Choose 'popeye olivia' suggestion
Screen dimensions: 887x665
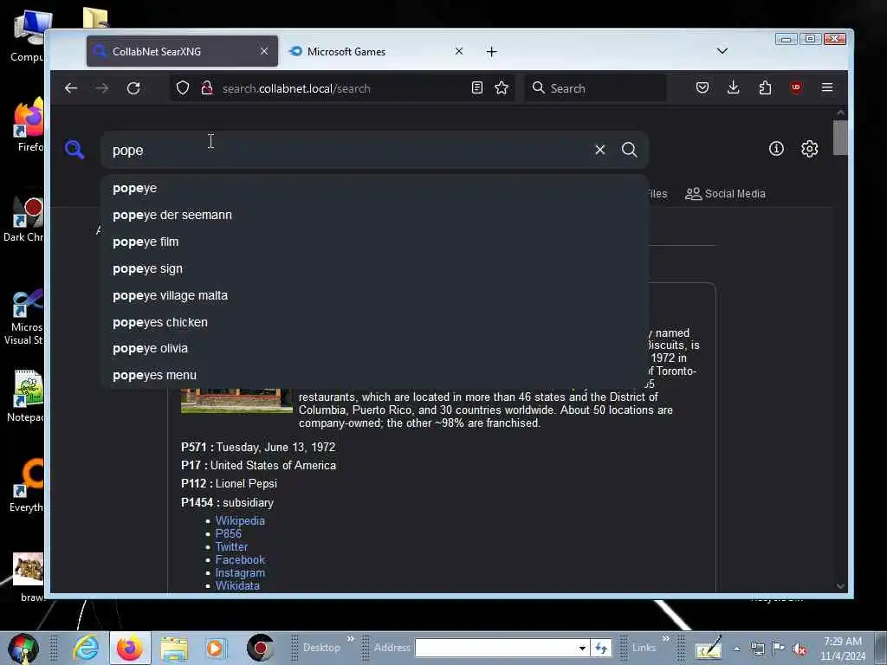click(374, 348)
